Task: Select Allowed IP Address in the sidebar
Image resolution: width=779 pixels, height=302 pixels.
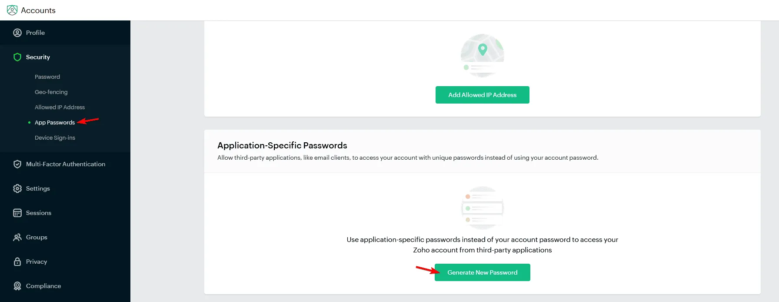Action: [60, 107]
